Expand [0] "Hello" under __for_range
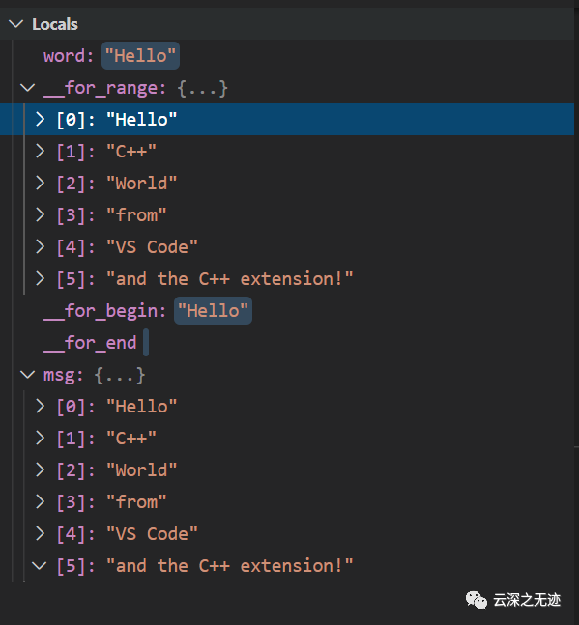The height and width of the screenshot is (625, 579). click(41, 119)
